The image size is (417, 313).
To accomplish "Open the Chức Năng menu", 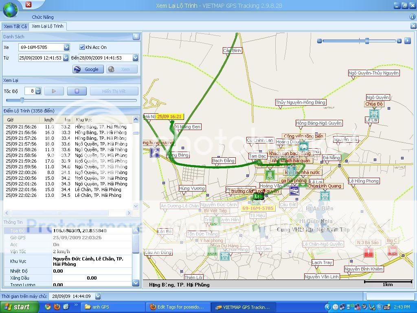I will pyautogui.click(x=43, y=17).
